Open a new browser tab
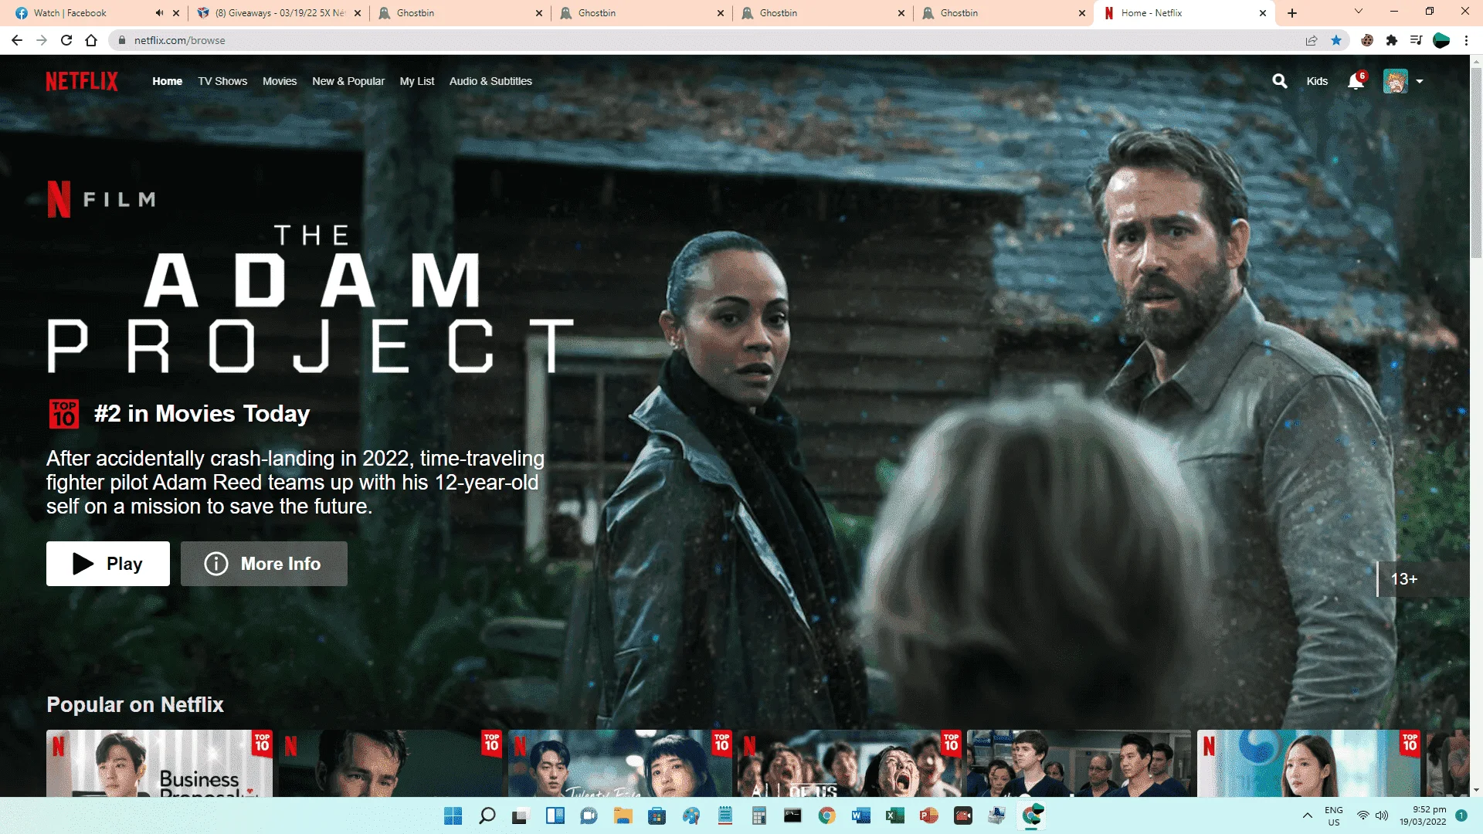The height and width of the screenshot is (834, 1483). pyautogui.click(x=1292, y=13)
